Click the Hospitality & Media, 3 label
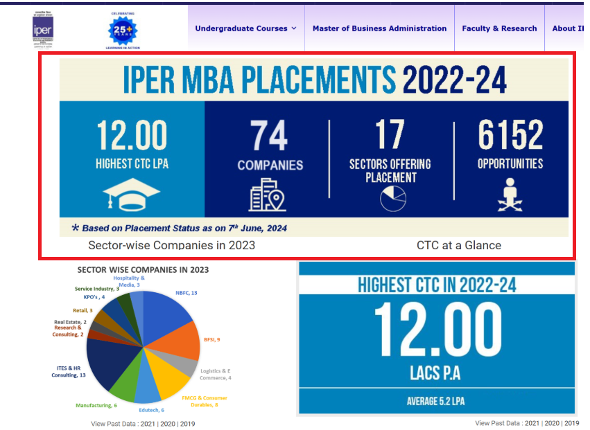590x430 pixels. point(129,282)
